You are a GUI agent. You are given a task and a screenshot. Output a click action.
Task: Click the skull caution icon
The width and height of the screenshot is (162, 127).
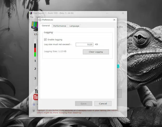click(x=34, y=111)
